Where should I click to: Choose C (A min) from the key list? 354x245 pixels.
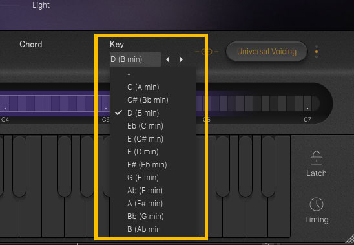[153, 87]
